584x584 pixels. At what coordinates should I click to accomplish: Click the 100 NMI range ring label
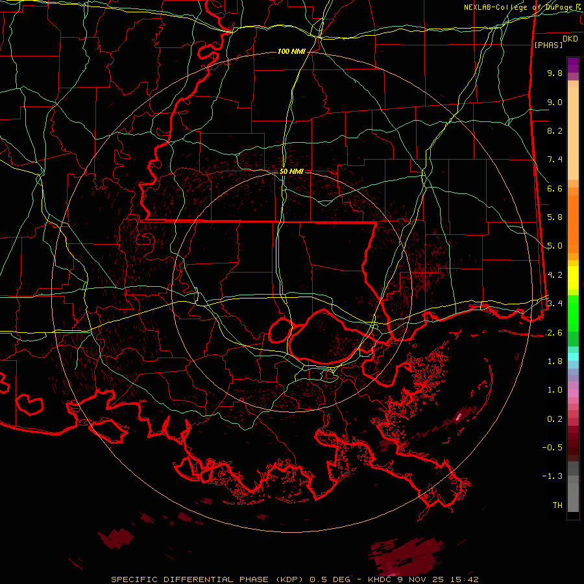pos(291,51)
